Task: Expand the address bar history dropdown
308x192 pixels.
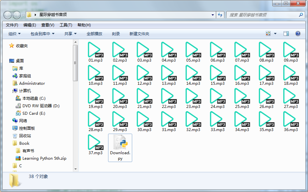Action: 213,15
